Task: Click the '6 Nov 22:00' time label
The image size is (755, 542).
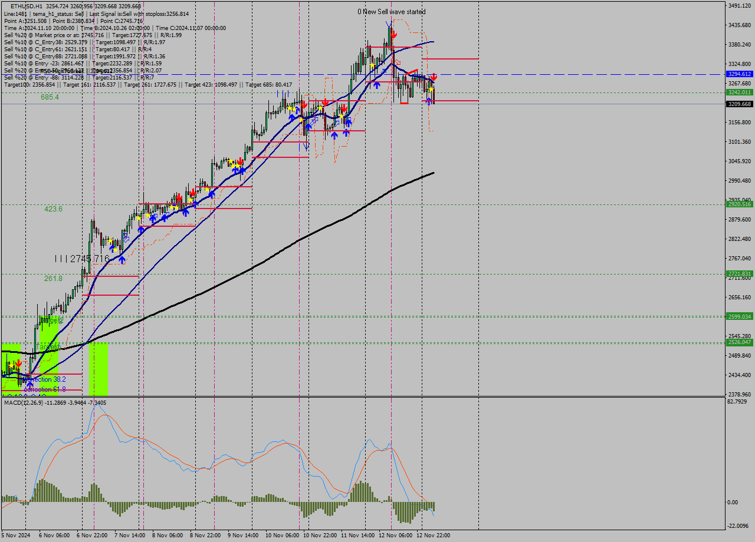Action: point(92,536)
